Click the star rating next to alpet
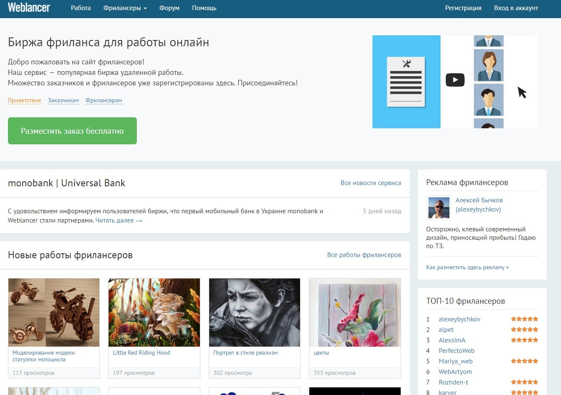 [x=524, y=329]
